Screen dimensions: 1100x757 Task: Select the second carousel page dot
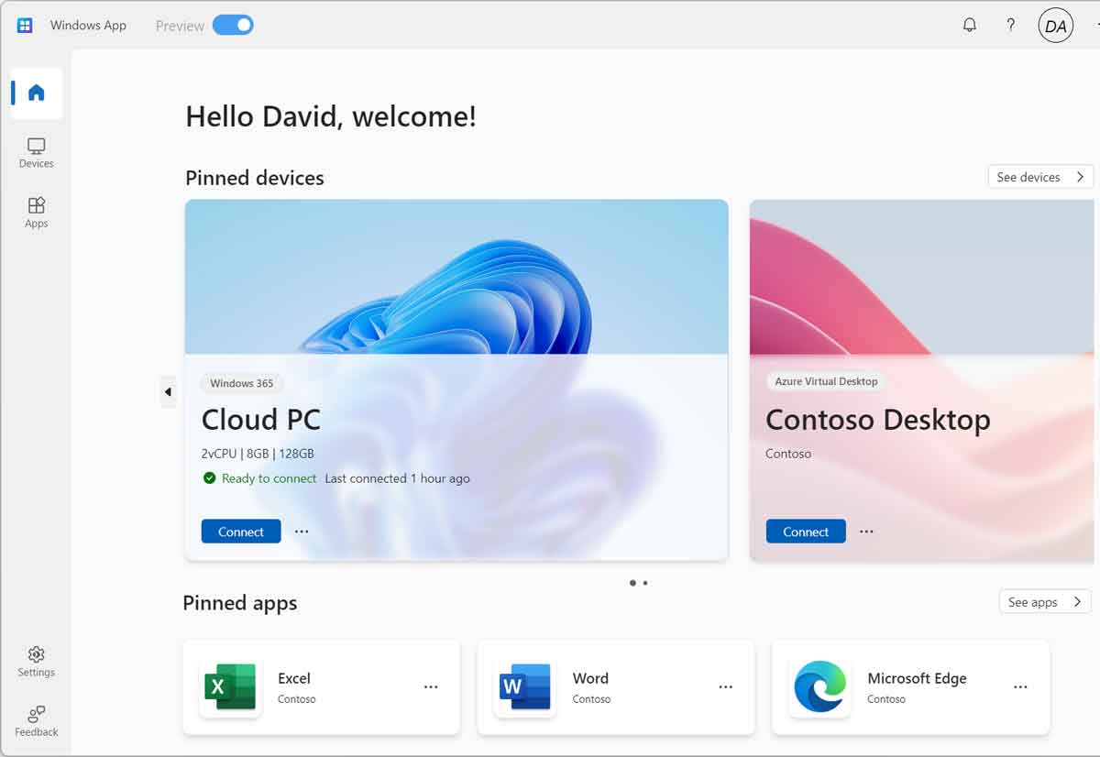point(645,582)
